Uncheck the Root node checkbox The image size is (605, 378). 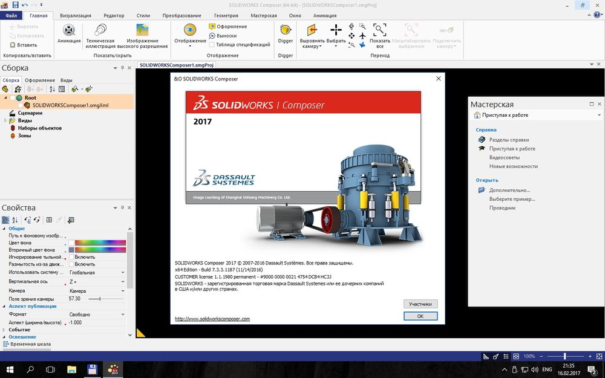click(x=11, y=97)
